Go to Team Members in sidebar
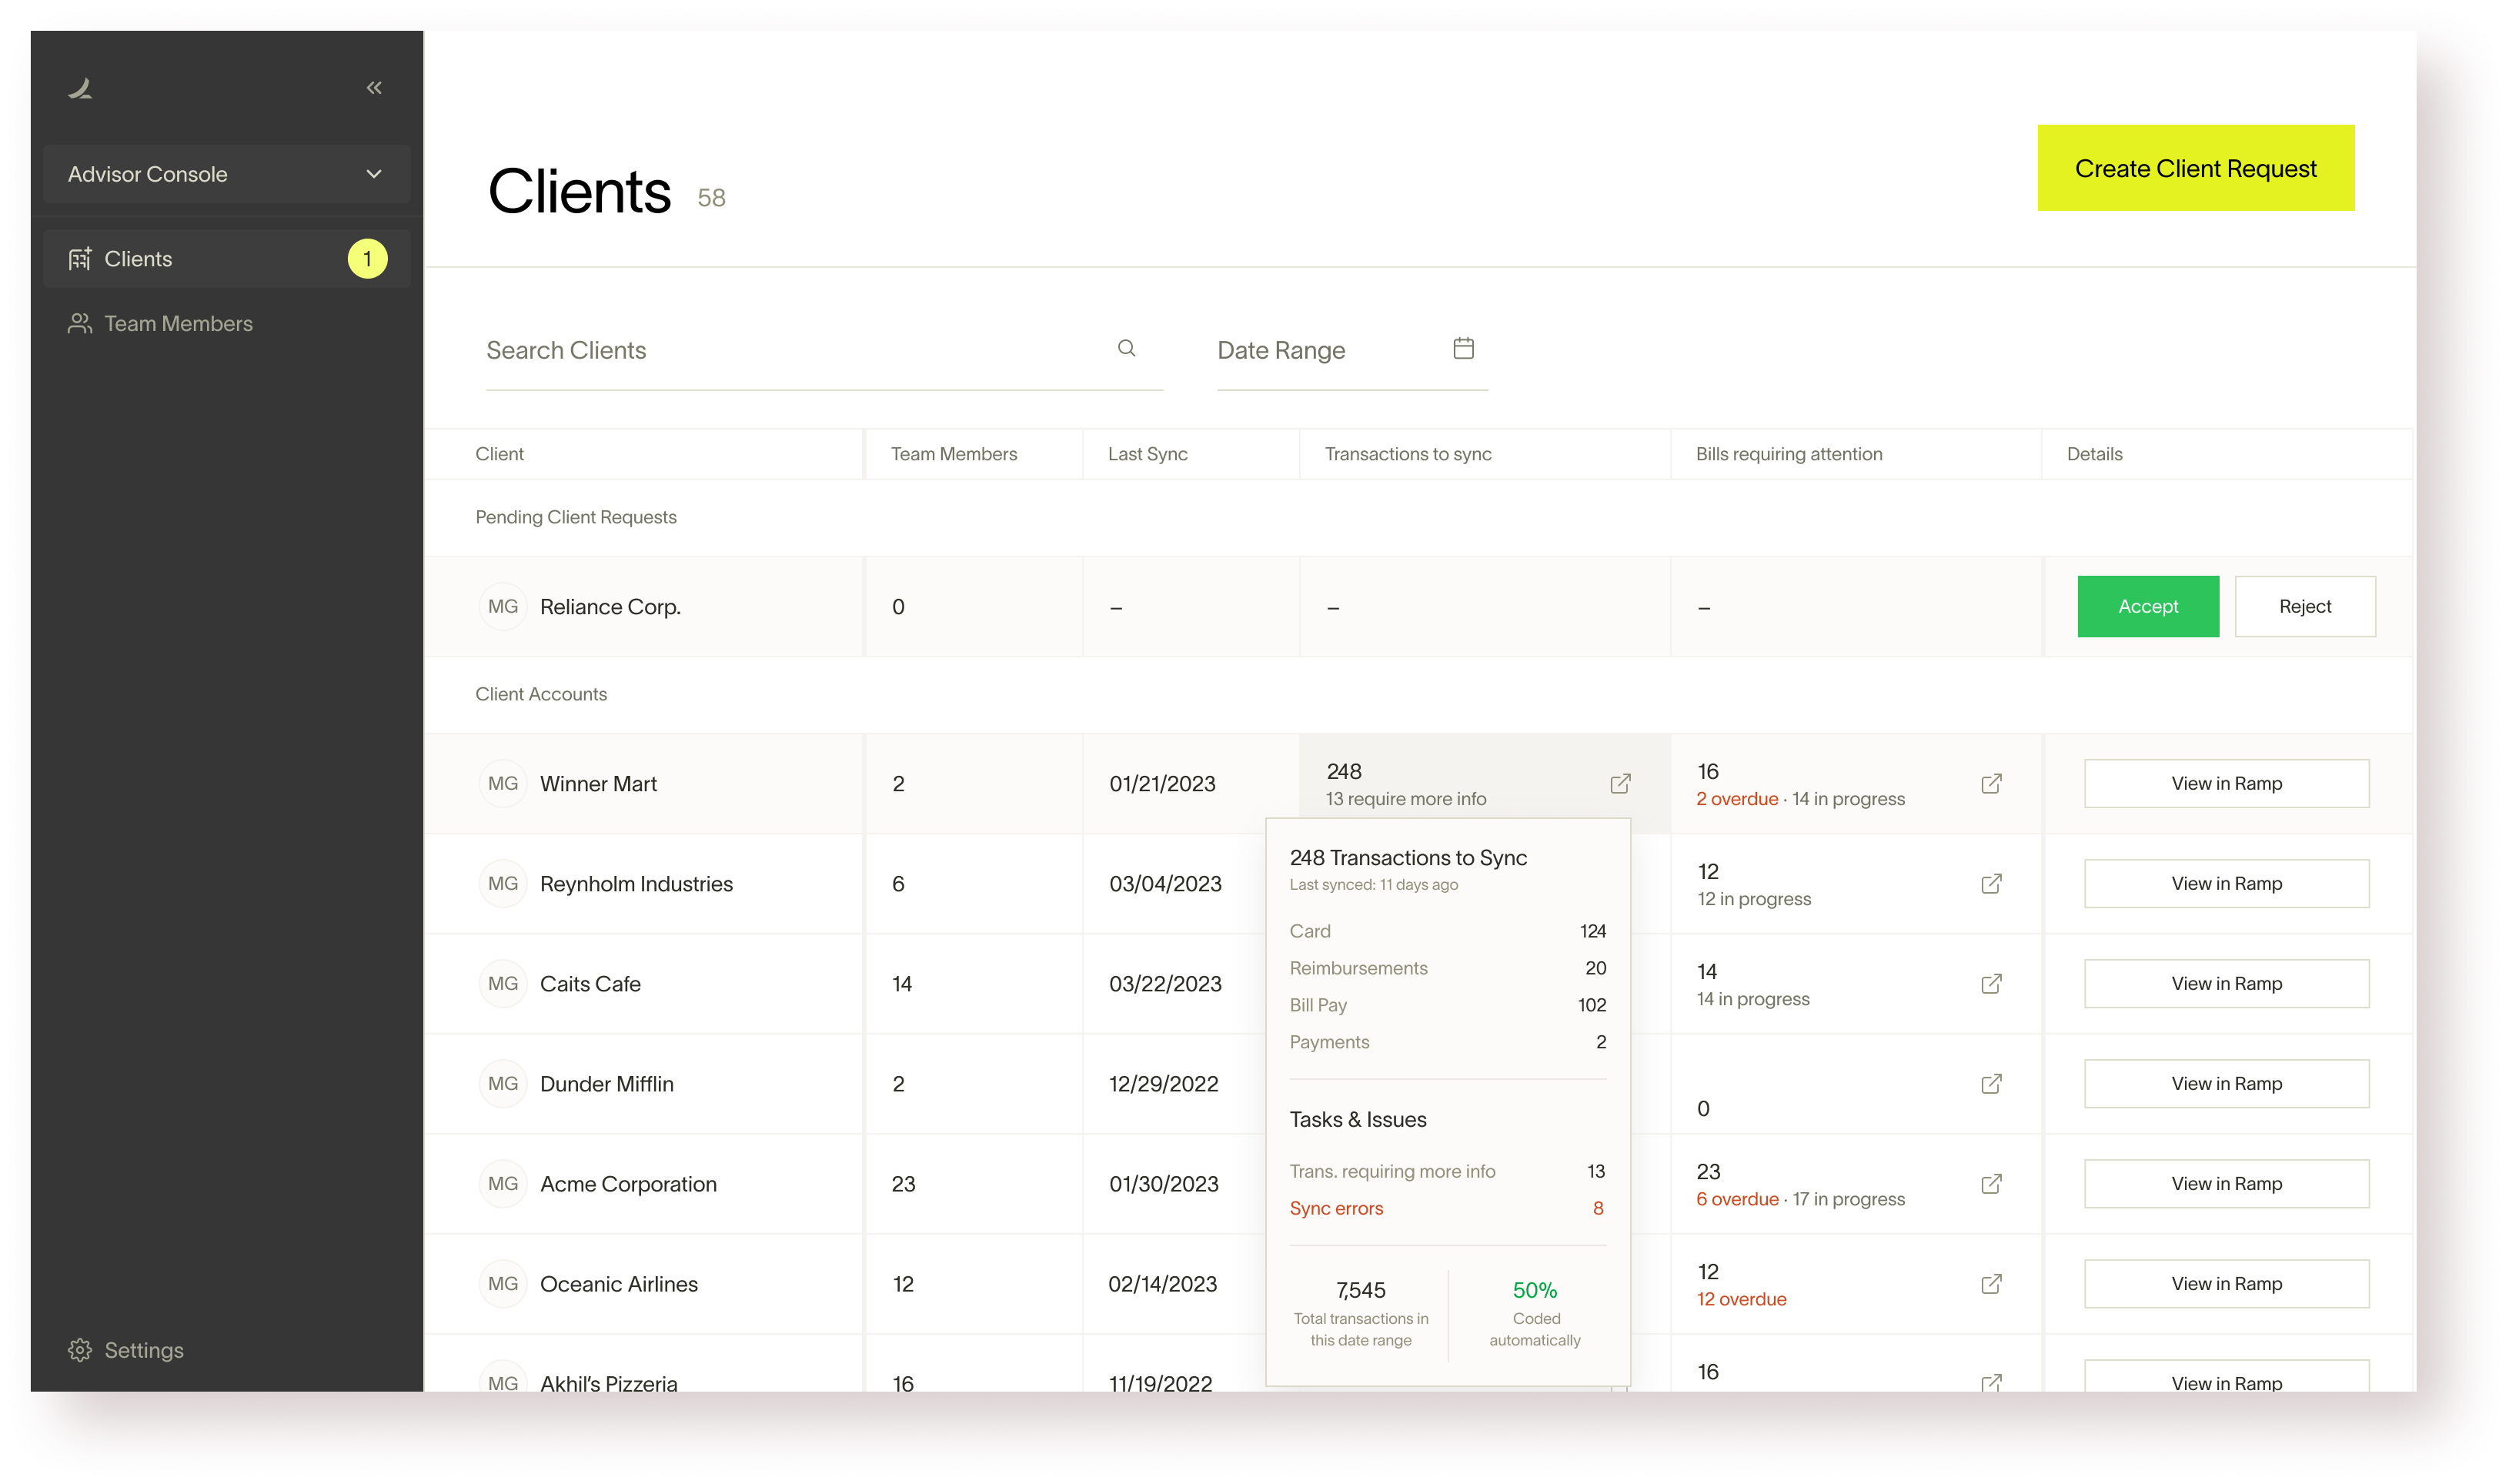The width and height of the screenshot is (2509, 1484). pos(178,324)
